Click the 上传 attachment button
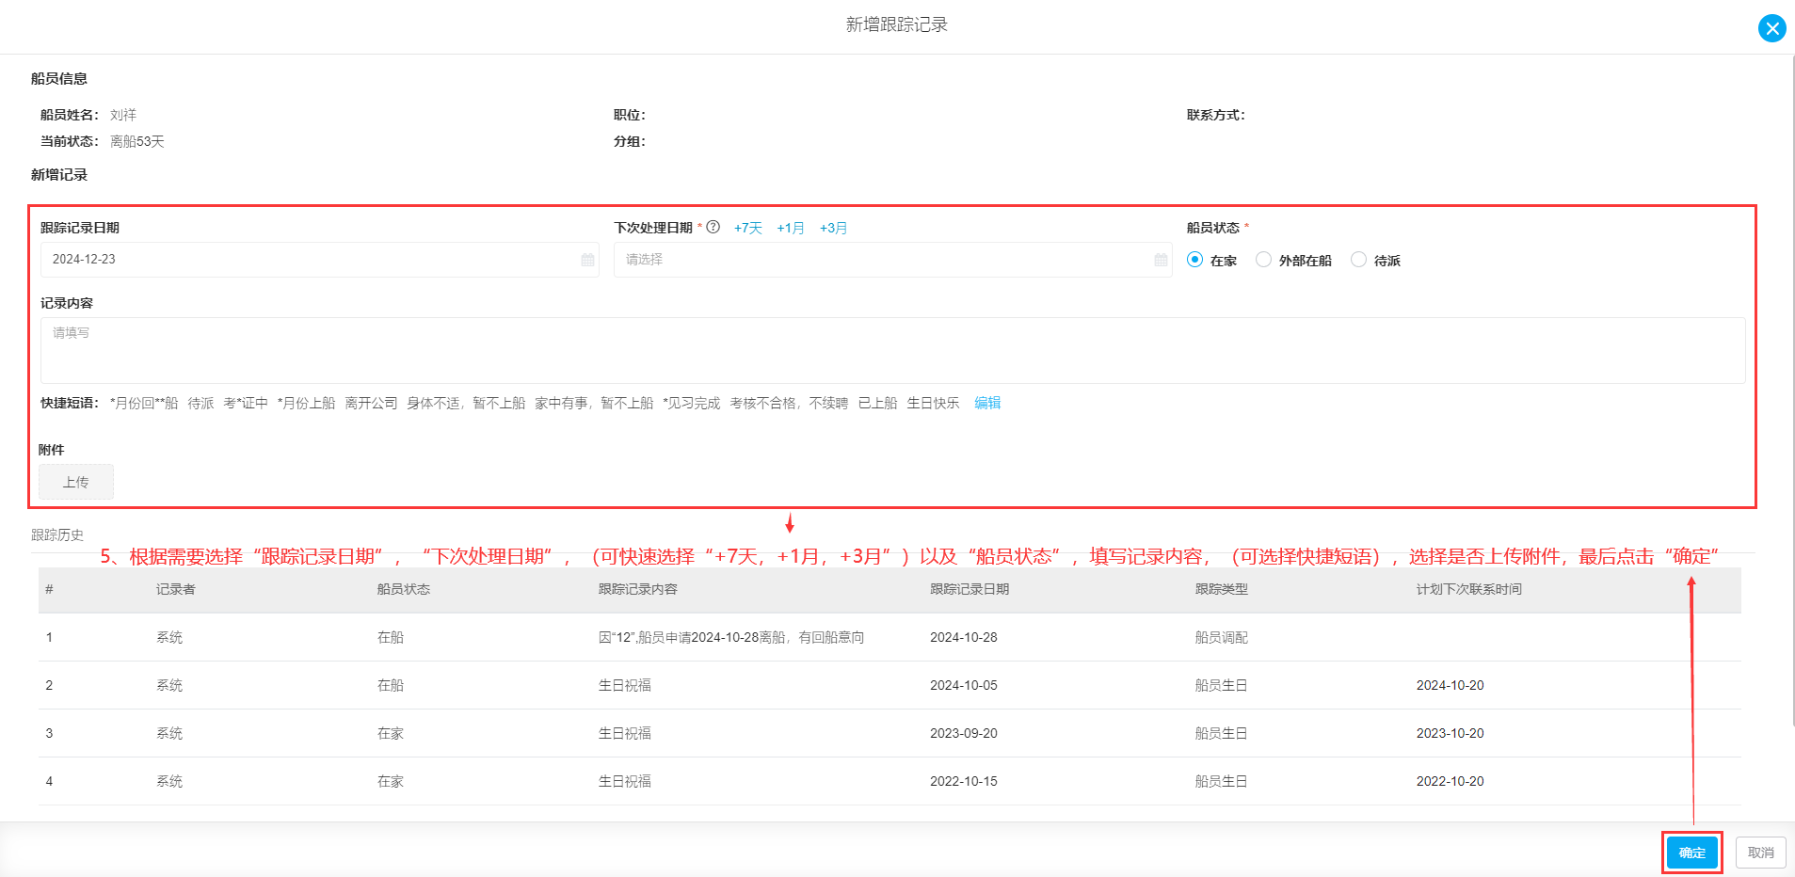 (76, 482)
